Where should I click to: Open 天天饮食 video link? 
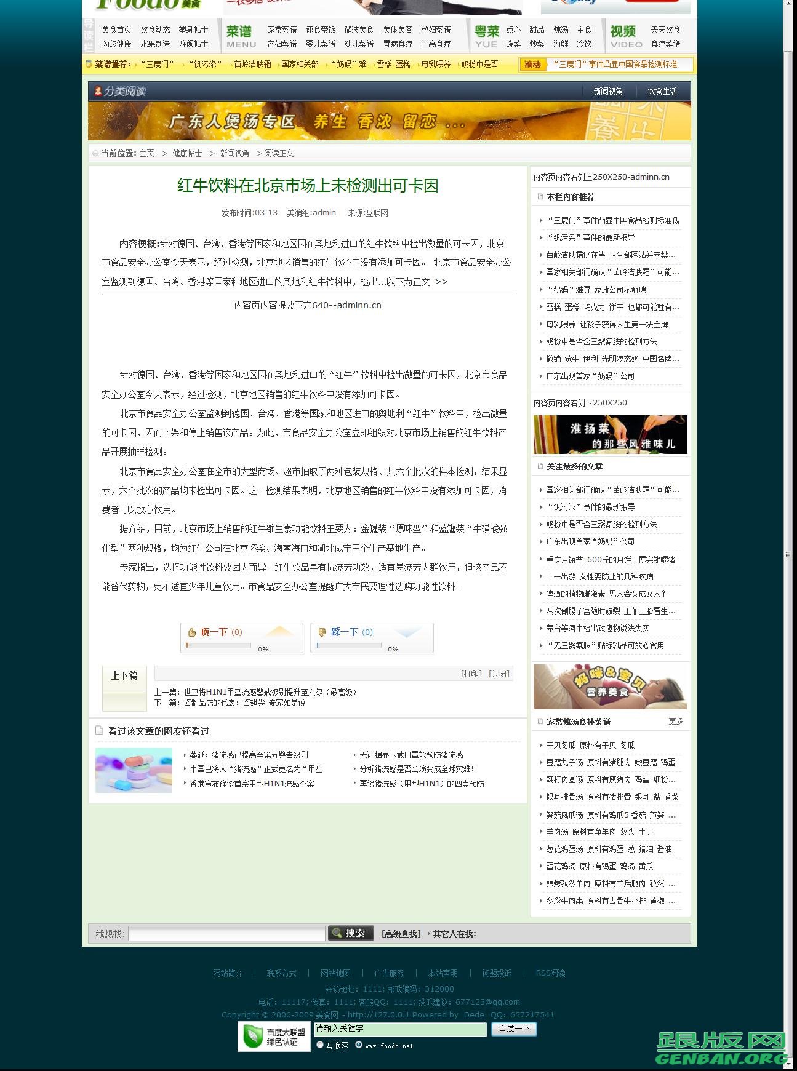[x=665, y=30]
